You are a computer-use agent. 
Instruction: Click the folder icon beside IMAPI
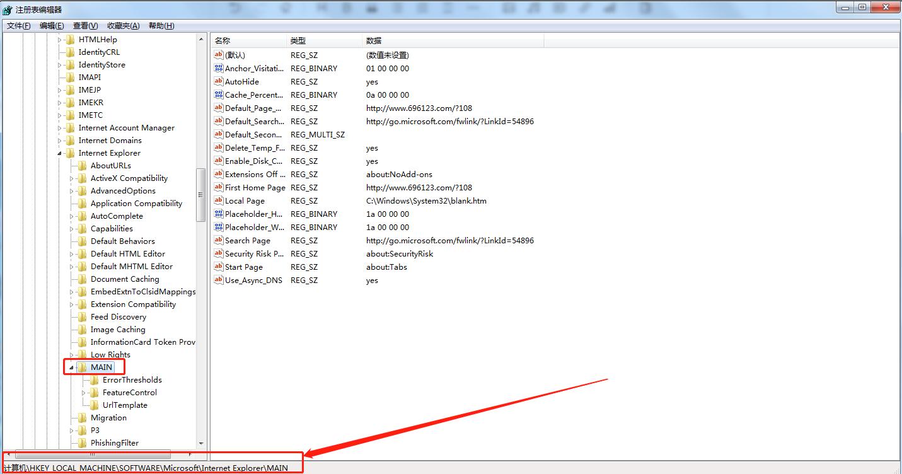(x=71, y=77)
